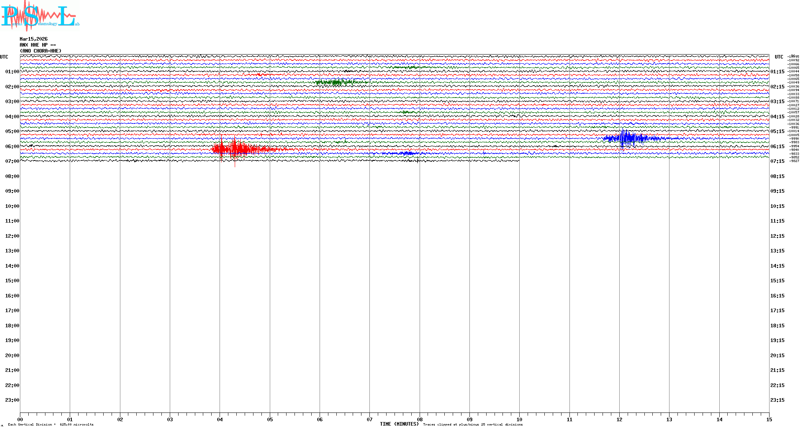This screenshot has width=801, height=430.
Task: Click the 07:00 UTC label on left axis
Action: coord(12,161)
